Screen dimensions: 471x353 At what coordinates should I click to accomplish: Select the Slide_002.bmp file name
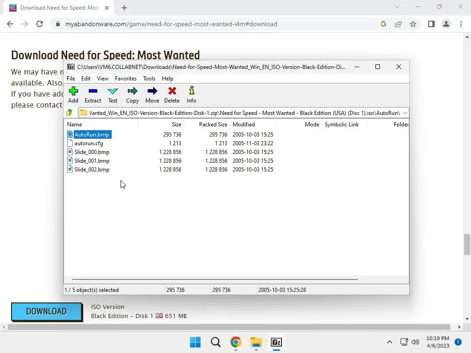[92, 169]
